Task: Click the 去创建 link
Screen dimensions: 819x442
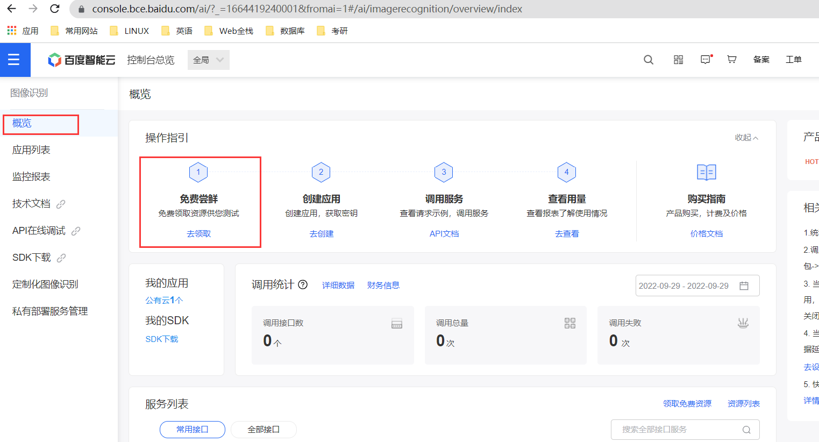Action: [x=322, y=234]
